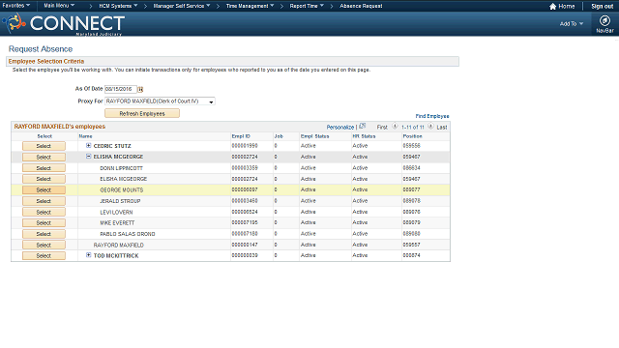This screenshot has height=348, width=619.
Task: Open the As Of Date calendar picker icon
Action: click(x=140, y=89)
